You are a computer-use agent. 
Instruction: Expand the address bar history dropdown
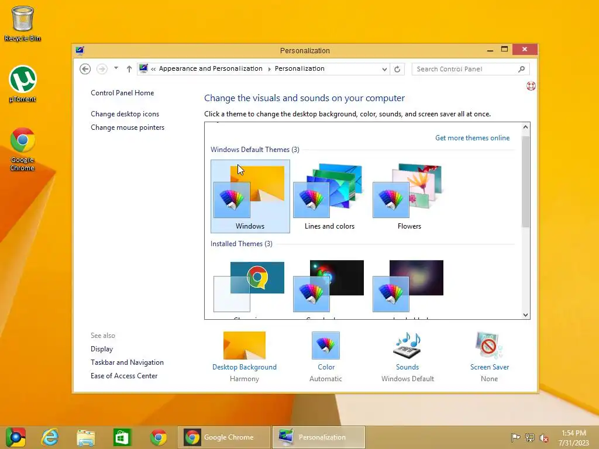(x=384, y=69)
